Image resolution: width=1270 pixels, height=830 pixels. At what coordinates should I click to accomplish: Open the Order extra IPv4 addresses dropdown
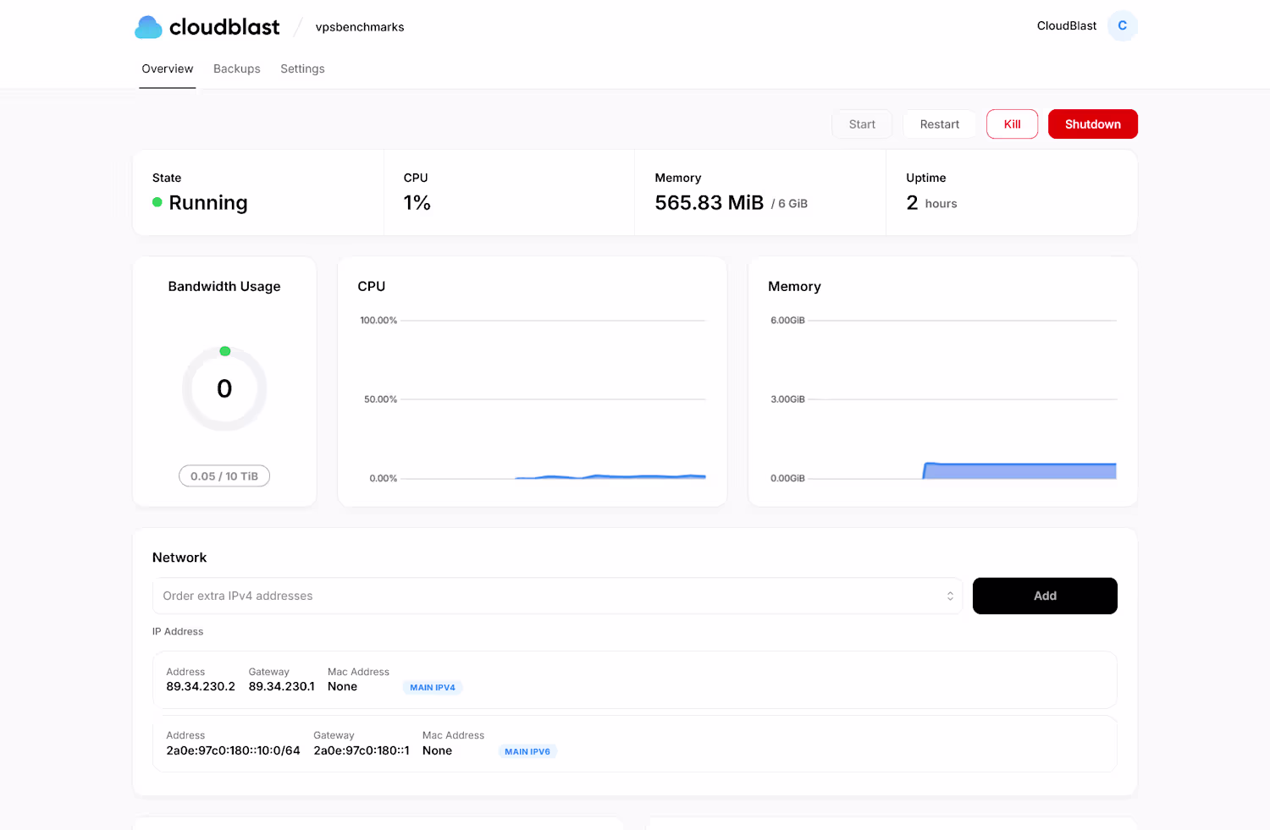pos(557,596)
